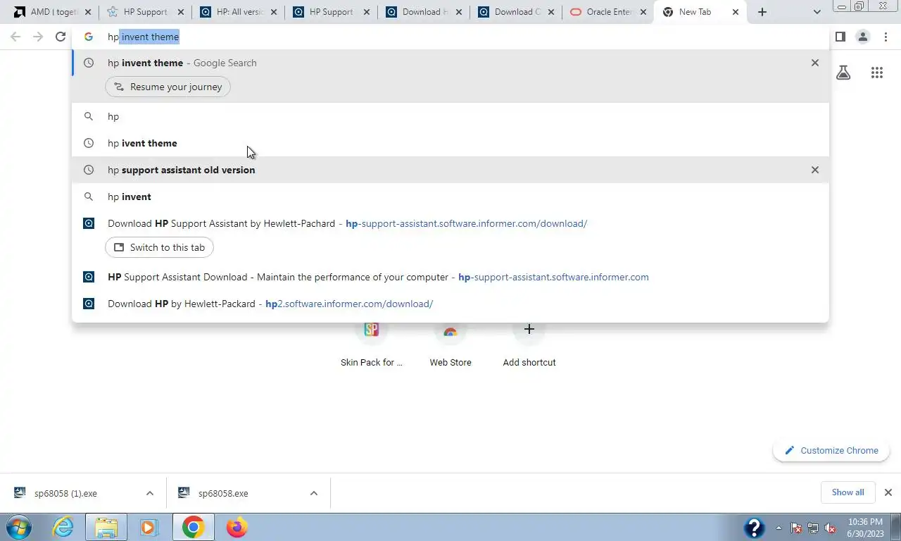The height and width of the screenshot is (541, 901).
Task: Click the Switch to this tab button
Action: click(159, 247)
